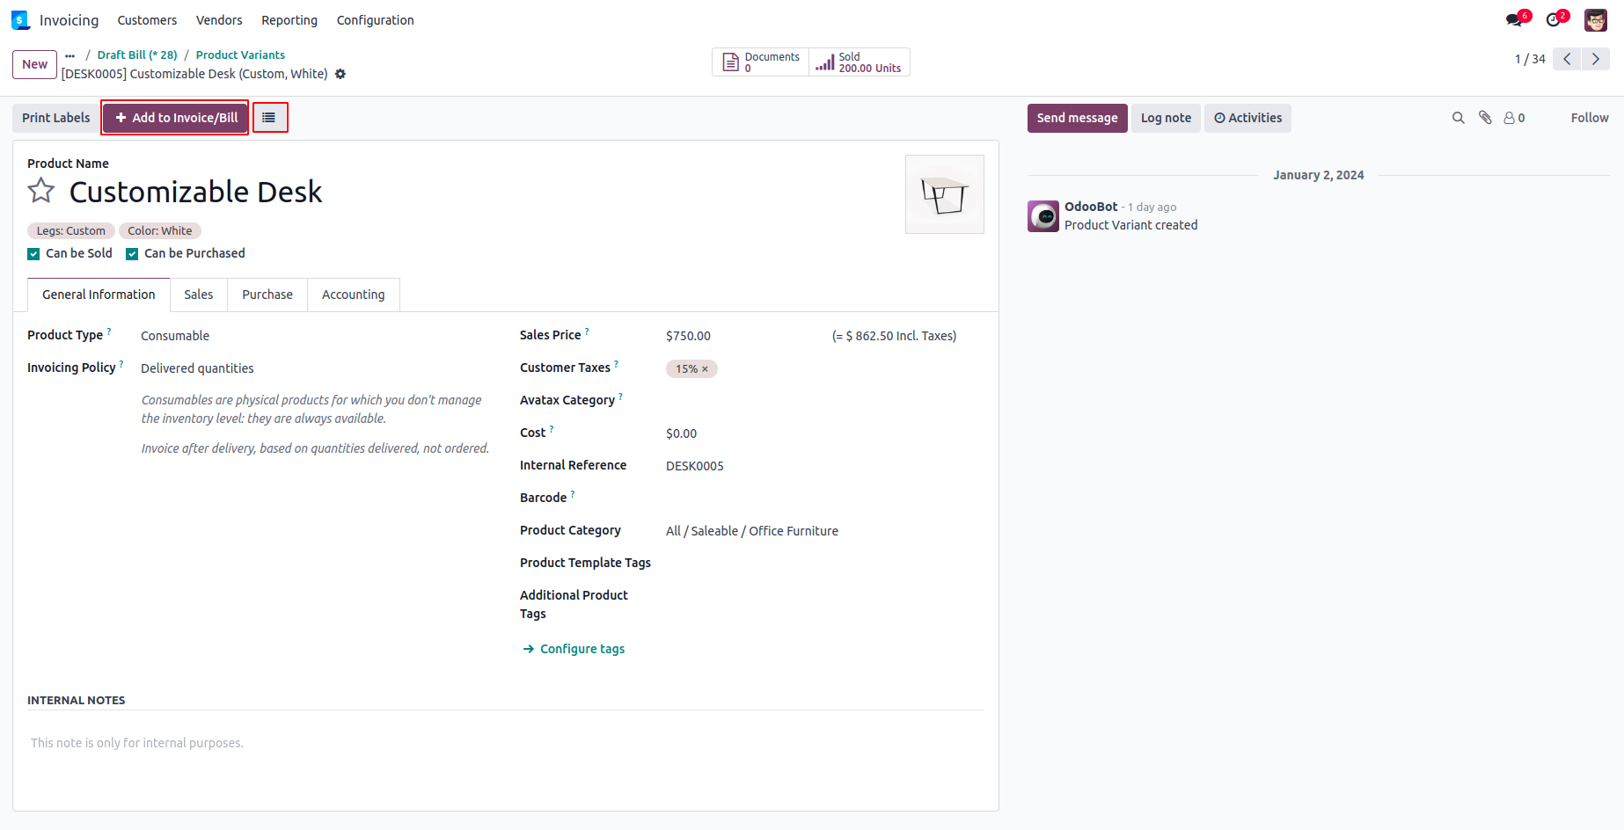Open the Product Template Tags field

824,564
